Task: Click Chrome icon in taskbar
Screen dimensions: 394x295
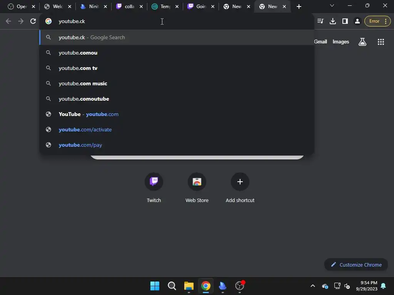Action: [205, 286]
